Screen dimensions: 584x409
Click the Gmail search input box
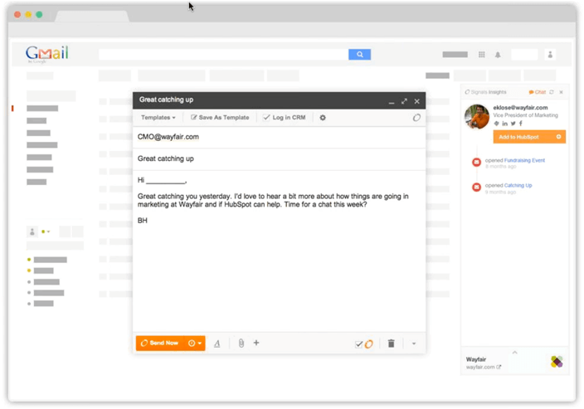click(223, 55)
